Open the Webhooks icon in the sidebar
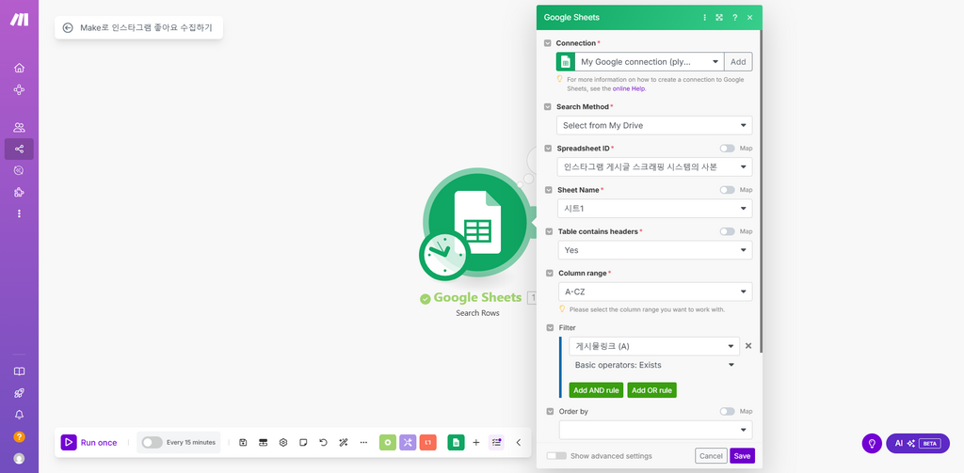The width and height of the screenshot is (964, 473). point(19,170)
